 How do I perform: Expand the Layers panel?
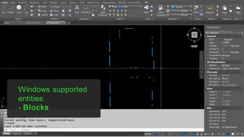coord(120,19)
